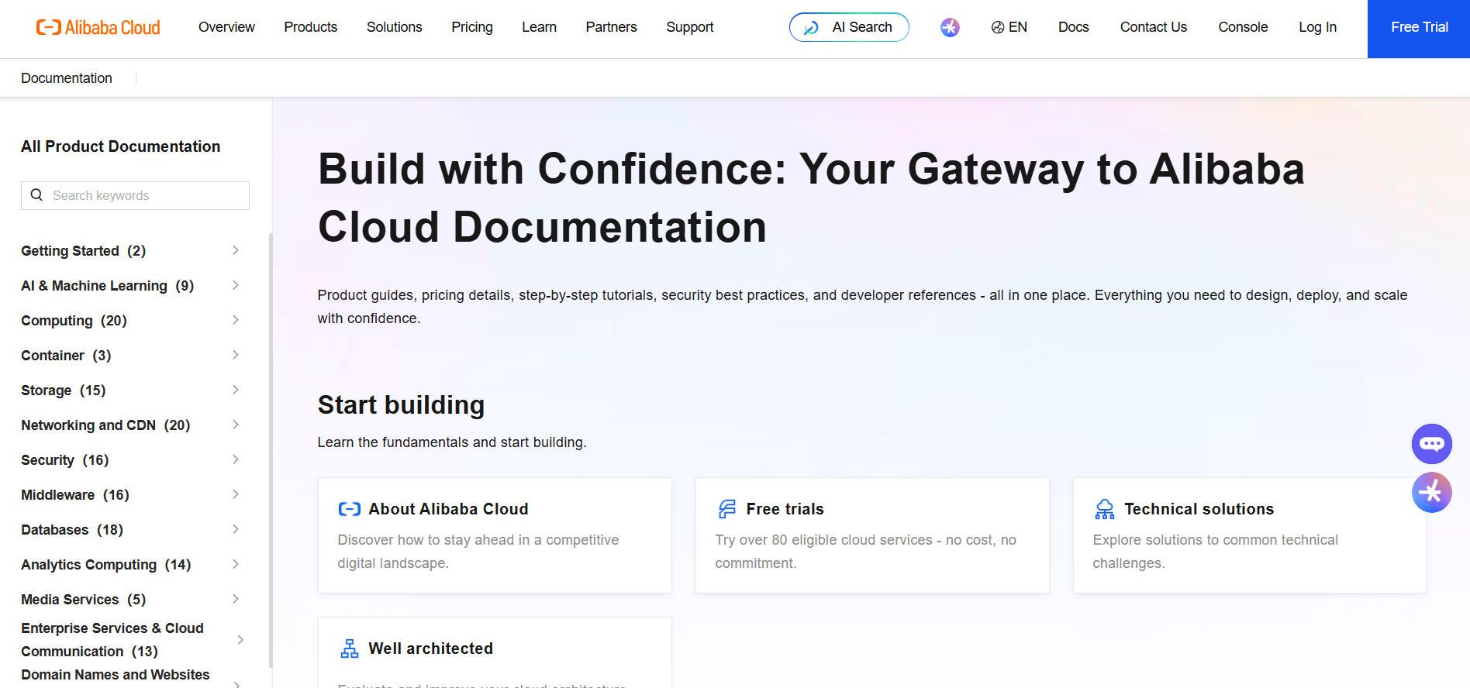Open the floating chat bubble button

(x=1431, y=444)
